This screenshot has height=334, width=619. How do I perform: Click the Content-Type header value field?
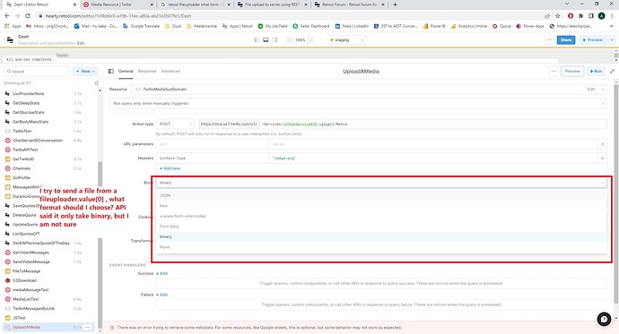pyautogui.click(x=432, y=158)
